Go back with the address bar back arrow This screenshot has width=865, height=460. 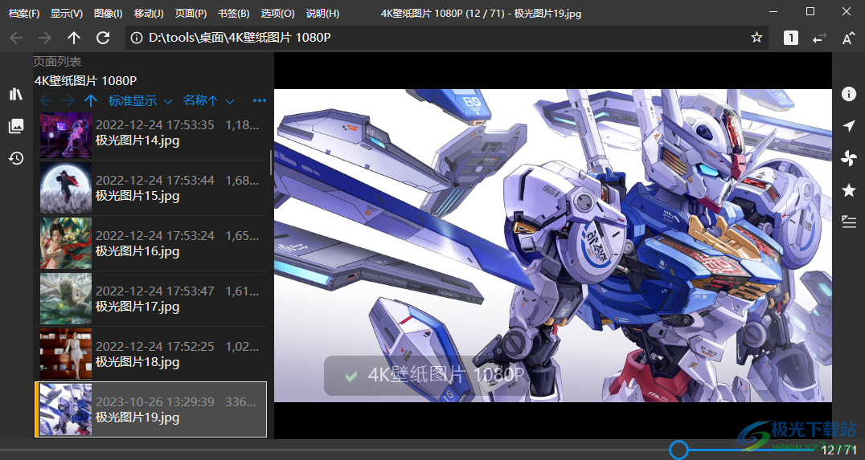(17, 38)
